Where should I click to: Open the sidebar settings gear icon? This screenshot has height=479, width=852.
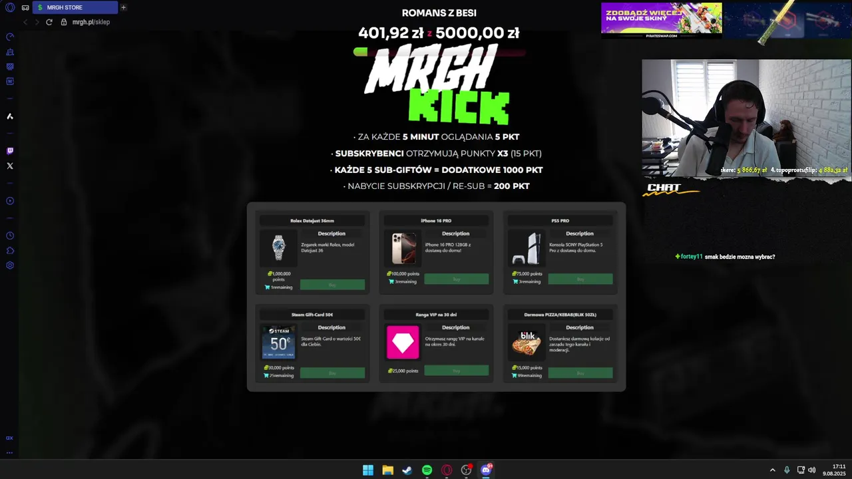(10, 265)
